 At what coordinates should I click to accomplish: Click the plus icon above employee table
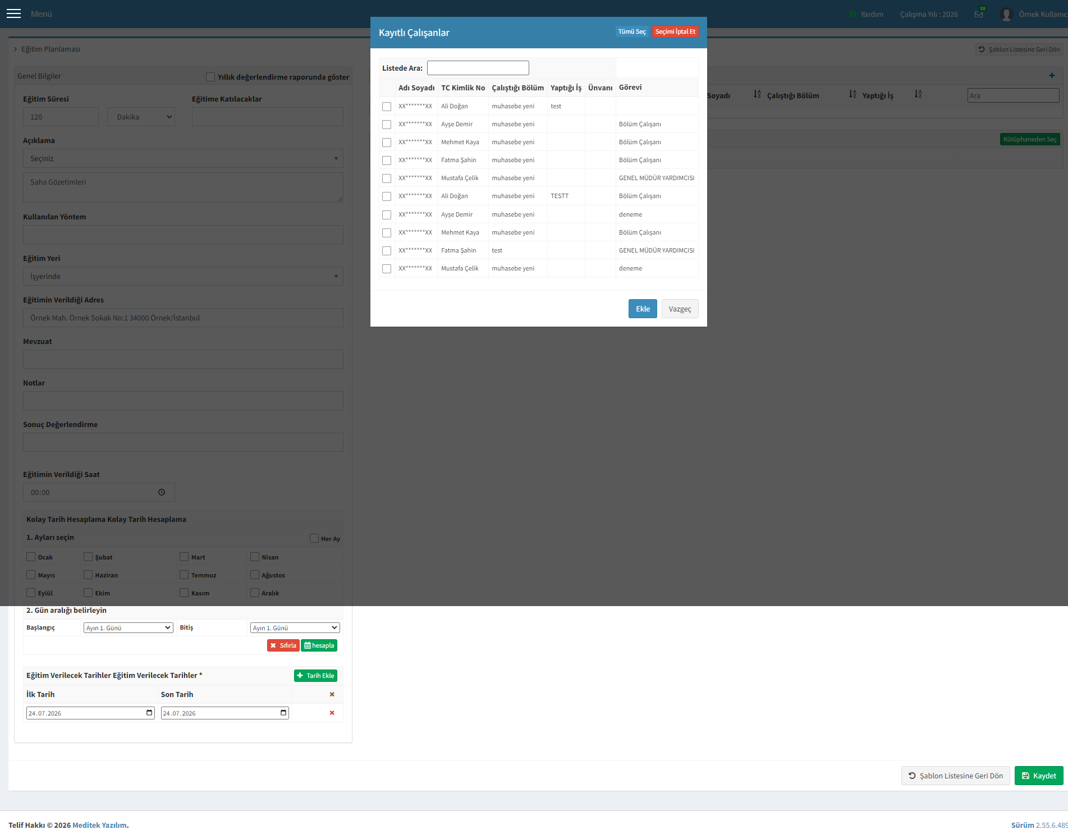pos(1052,75)
